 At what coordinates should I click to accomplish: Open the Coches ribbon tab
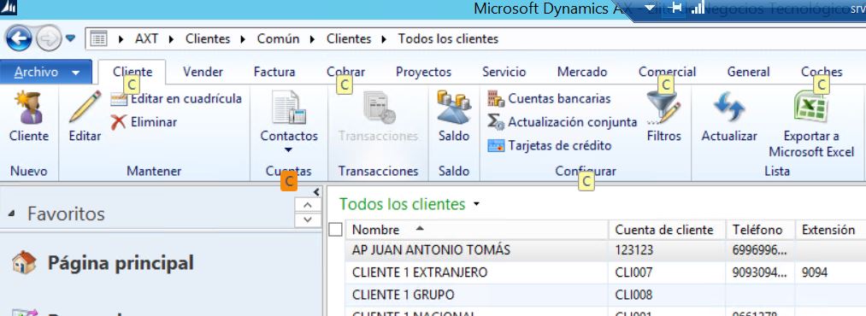[x=822, y=72]
